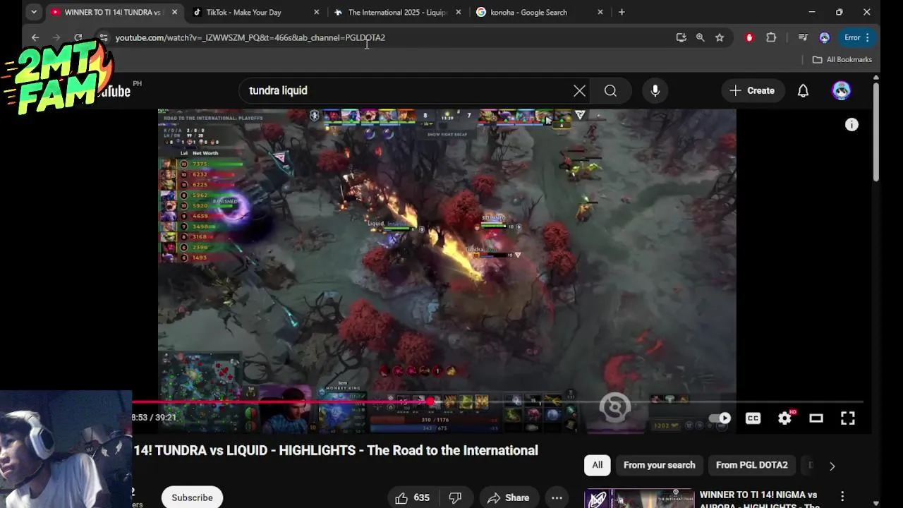Open YouTube account avatar menu

841,90
